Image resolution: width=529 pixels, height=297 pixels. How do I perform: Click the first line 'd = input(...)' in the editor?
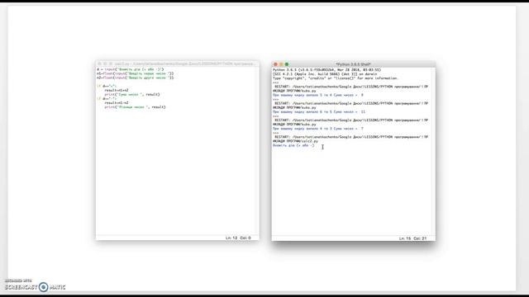tap(131, 69)
